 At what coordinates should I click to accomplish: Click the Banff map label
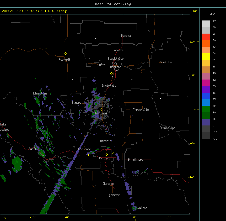33,149
